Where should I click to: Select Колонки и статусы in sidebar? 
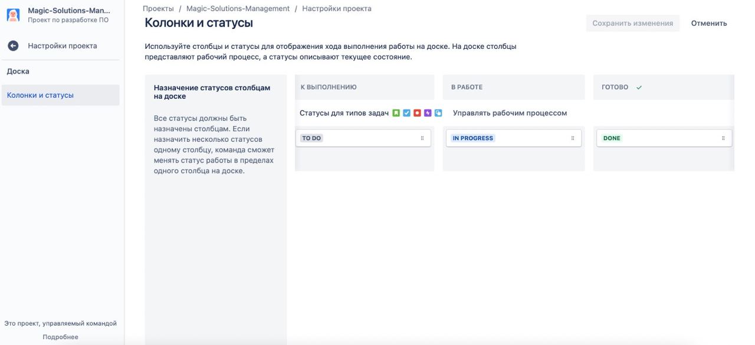click(x=60, y=95)
